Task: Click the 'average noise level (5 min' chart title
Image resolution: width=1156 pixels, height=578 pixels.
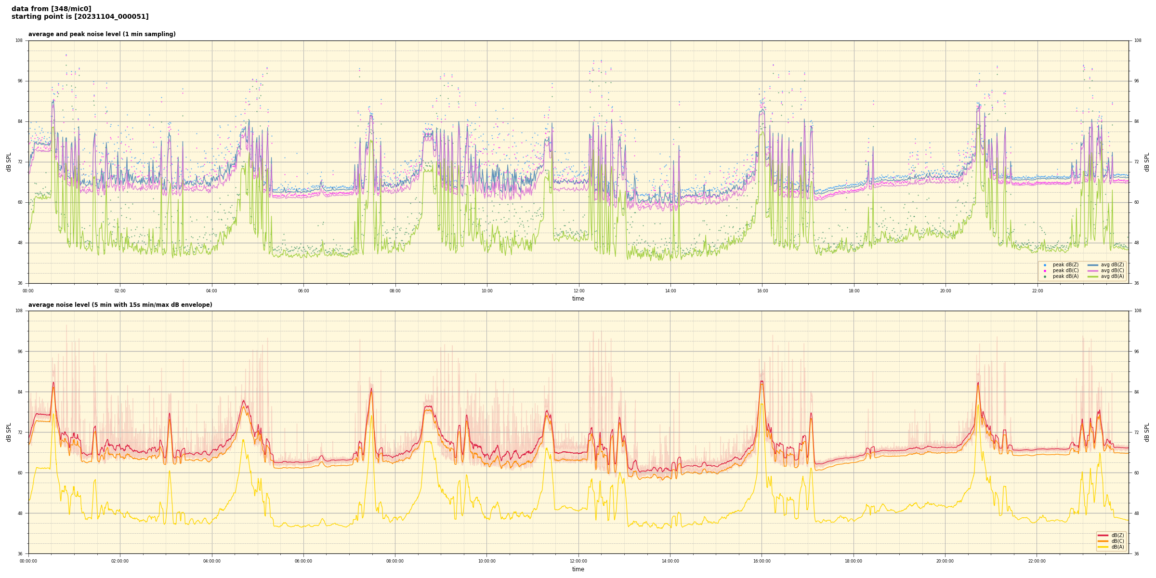Action: 120,305
